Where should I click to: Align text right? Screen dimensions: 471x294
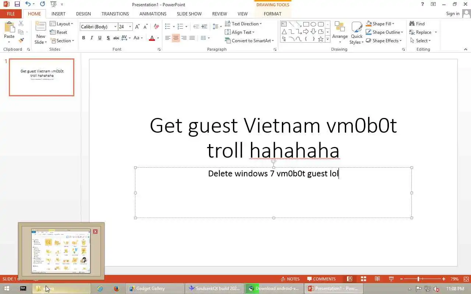[x=184, y=38]
